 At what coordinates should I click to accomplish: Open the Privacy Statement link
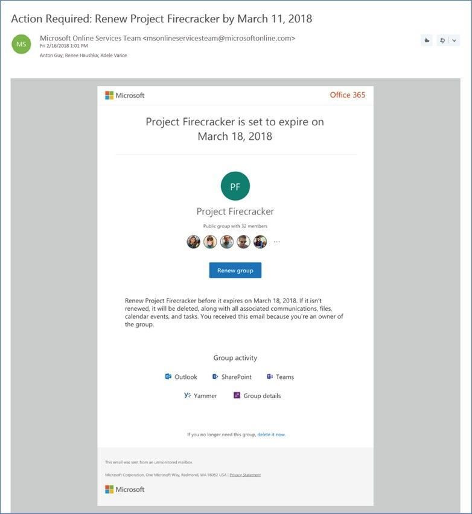(245, 475)
